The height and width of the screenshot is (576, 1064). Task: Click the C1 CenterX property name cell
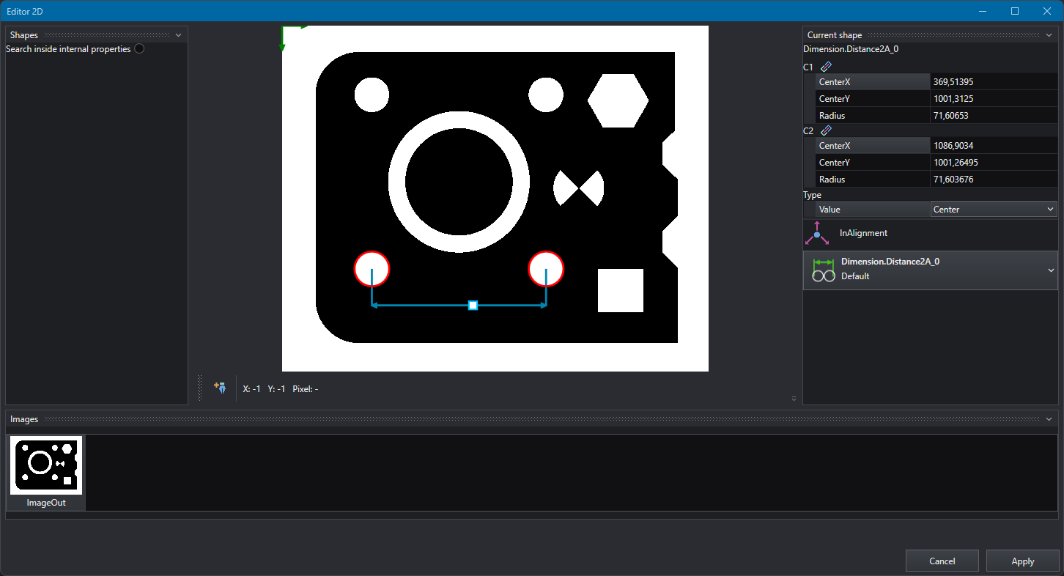[x=873, y=82]
